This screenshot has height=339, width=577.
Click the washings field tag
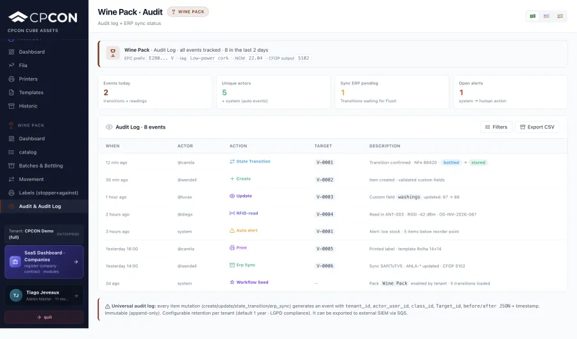409,197
